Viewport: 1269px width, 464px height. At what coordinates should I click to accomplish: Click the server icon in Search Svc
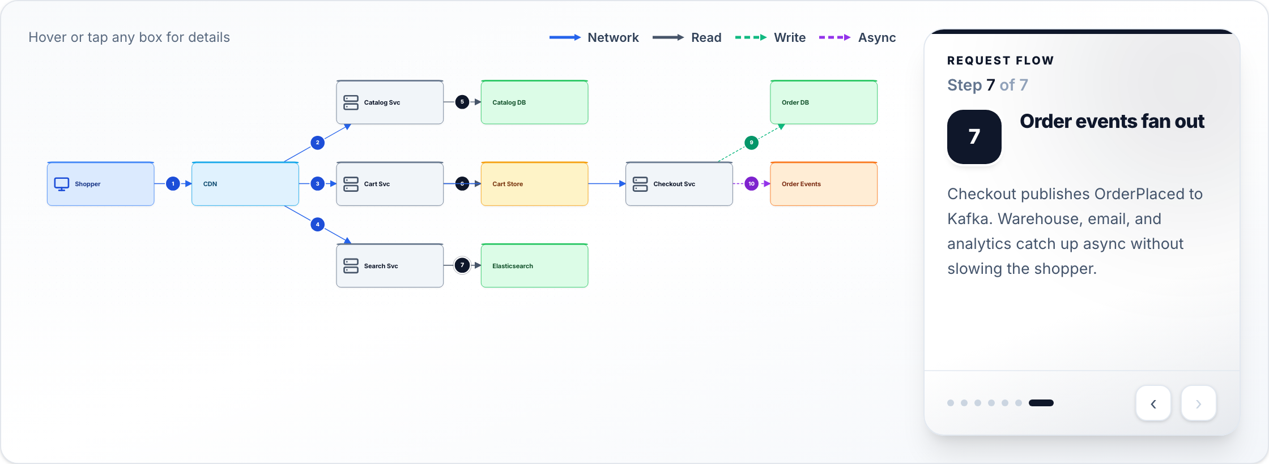coord(351,266)
